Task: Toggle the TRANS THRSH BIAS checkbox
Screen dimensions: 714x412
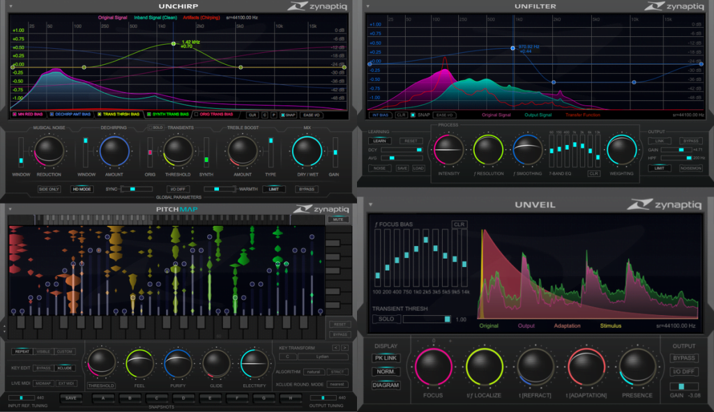Action: (x=99, y=114)
